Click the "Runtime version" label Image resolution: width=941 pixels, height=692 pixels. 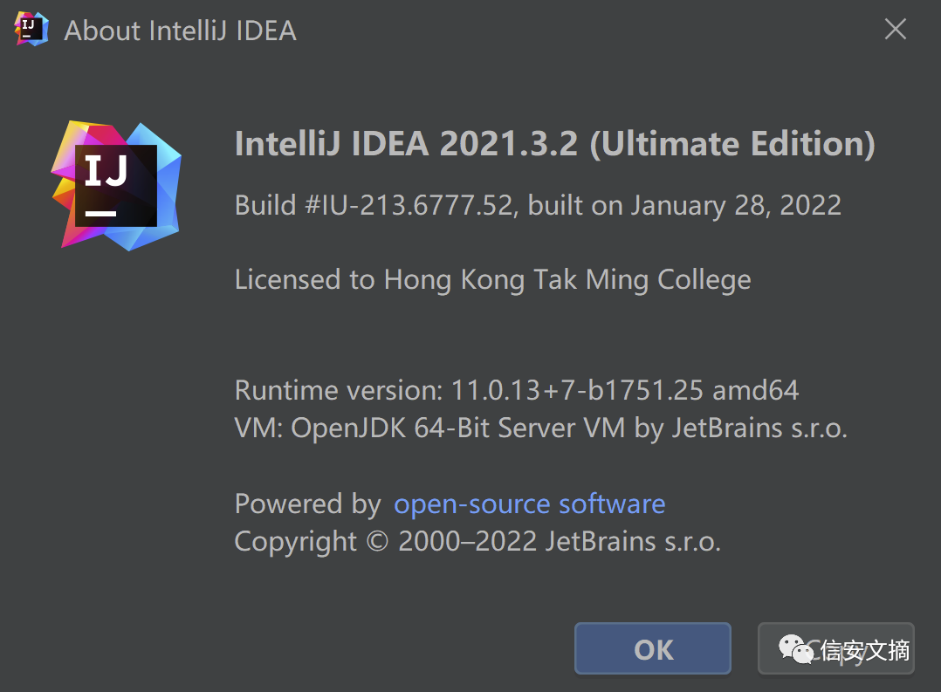pyautogui.click(x=341, y=389)
